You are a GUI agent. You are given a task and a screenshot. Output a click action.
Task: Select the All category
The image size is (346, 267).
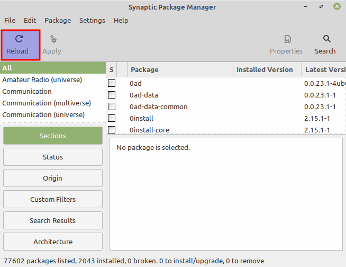pos(53,68)
